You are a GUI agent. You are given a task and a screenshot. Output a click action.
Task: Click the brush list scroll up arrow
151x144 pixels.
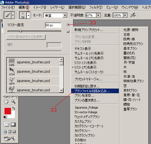[x=61, y=59]
